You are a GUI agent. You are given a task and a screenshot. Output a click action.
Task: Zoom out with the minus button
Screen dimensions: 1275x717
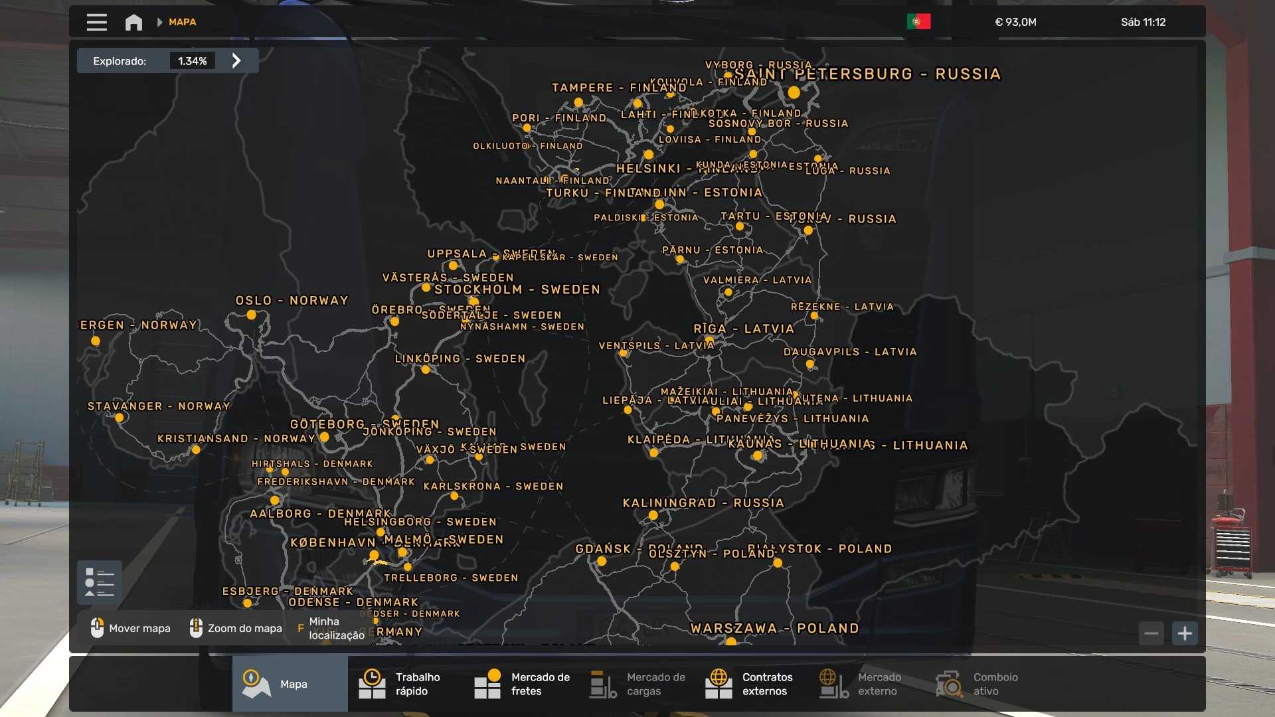click(x=1151, y=633)
